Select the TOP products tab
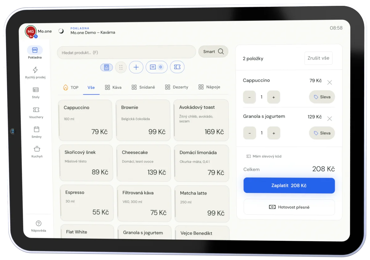The height and width of the screenshot is (260, 370). 71,87
